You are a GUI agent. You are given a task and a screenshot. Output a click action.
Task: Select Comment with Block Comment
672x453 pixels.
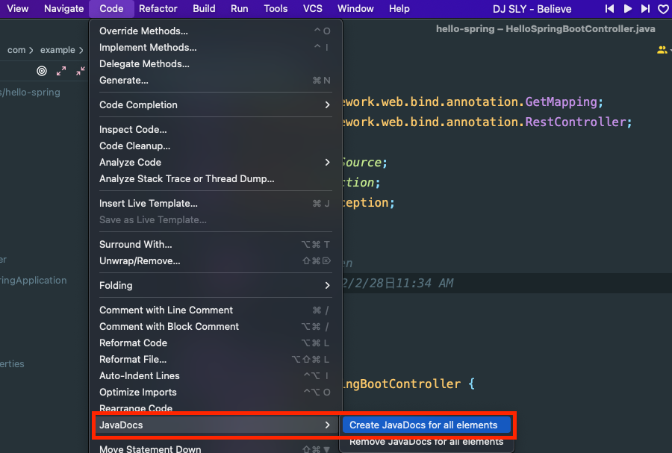(x=216, y=327)
